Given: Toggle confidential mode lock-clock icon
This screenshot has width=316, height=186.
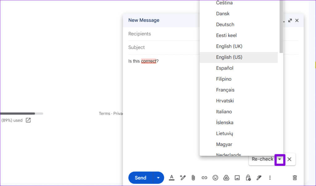Looking at the screenshot, I should click(x=248, y=178).
